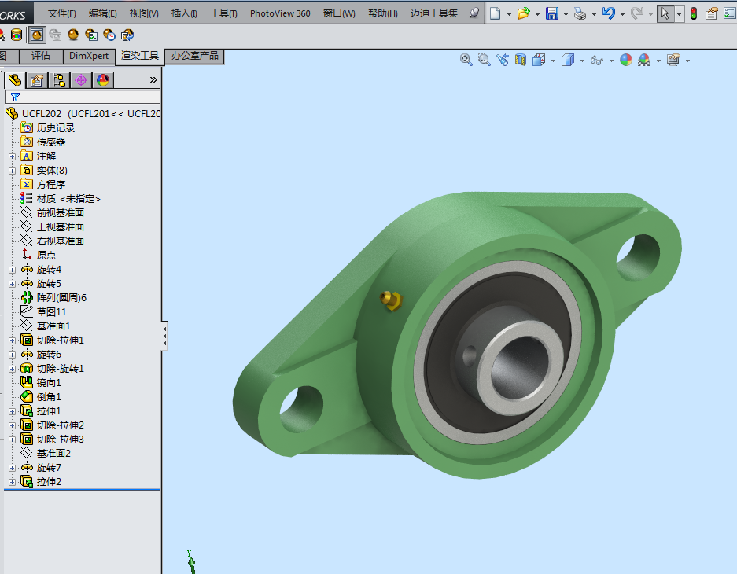The height and width of the screenshot is (574, 737).
Task: Click the greyed Preview Window icon
Action: point(55,35)
